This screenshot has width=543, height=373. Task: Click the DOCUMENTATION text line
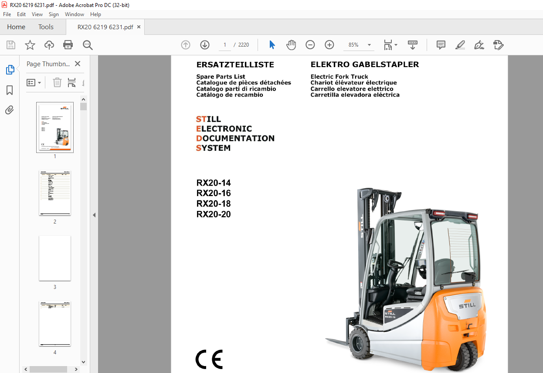point(235,139)
